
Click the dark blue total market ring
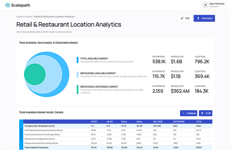66,74
